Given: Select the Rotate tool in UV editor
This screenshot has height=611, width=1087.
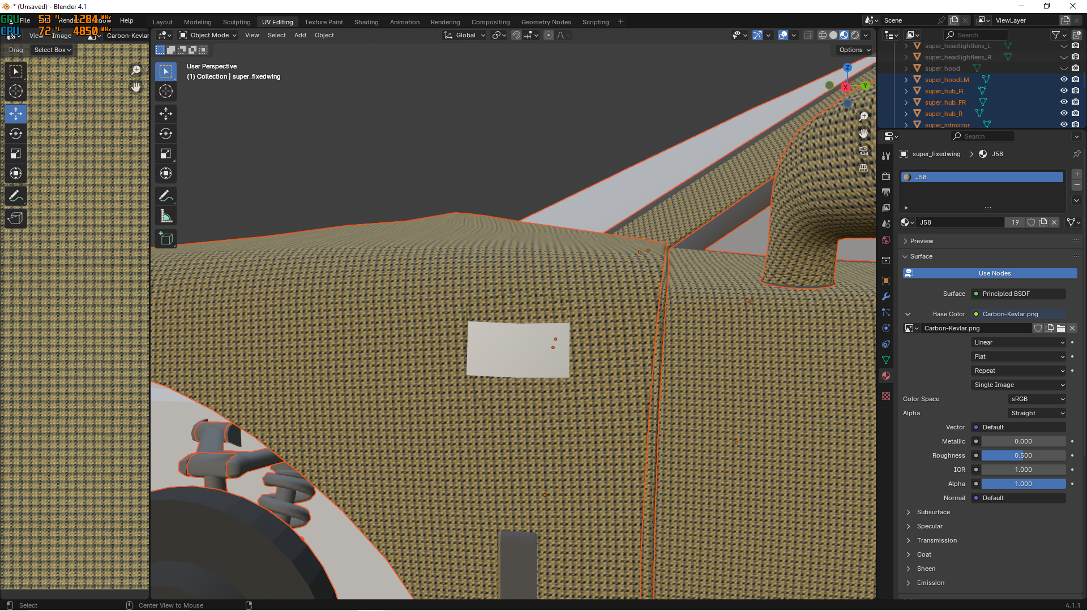Looking at the screenshot, I should pyautogui.click(x=16, y=134).
